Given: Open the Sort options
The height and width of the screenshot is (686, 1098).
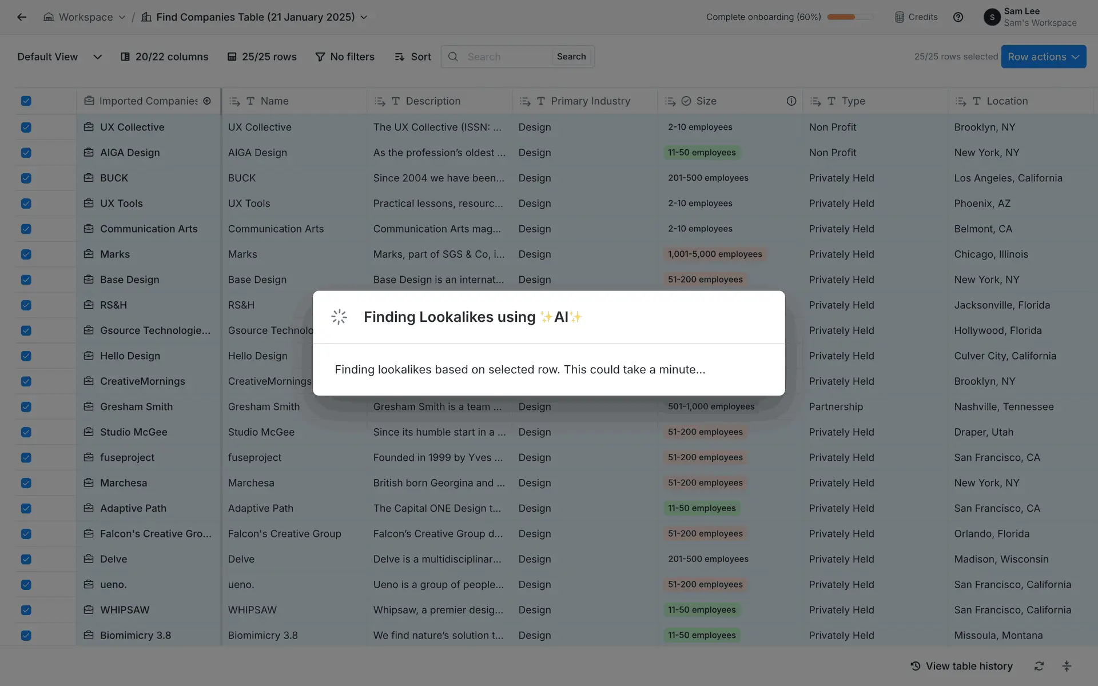Looking at the screenshot, I should click(413, 57).
